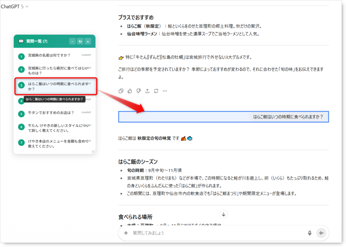Start voice mode with the waveform icon
The image size is (346, 247).
pyautogui.click(x=321, y=233)
